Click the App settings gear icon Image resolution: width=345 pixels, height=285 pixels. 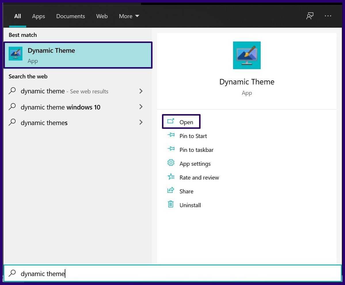tap(171, 163)
